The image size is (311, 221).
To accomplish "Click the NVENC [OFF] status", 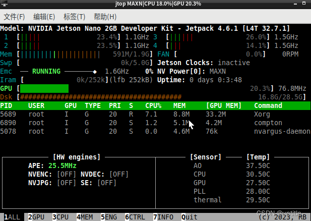I will pos(67,175).
